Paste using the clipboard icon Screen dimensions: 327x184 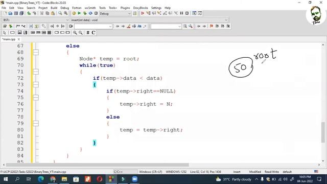tap(53, 13)
